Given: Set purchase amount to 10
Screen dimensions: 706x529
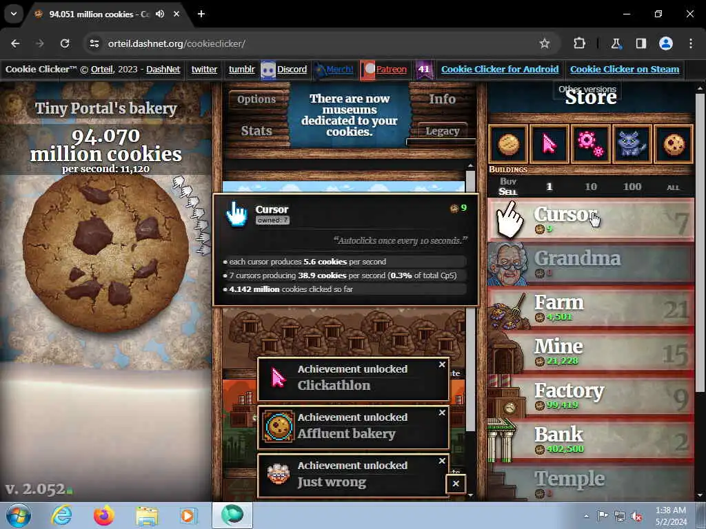Looking at the screenshot, I should pos(591,187).
